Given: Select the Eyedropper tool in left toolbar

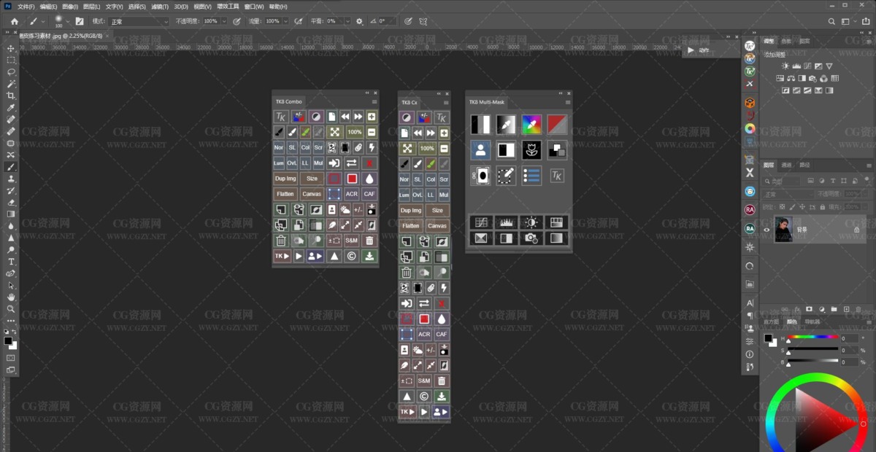Looking at the screenshot, I should click(11, 108).
